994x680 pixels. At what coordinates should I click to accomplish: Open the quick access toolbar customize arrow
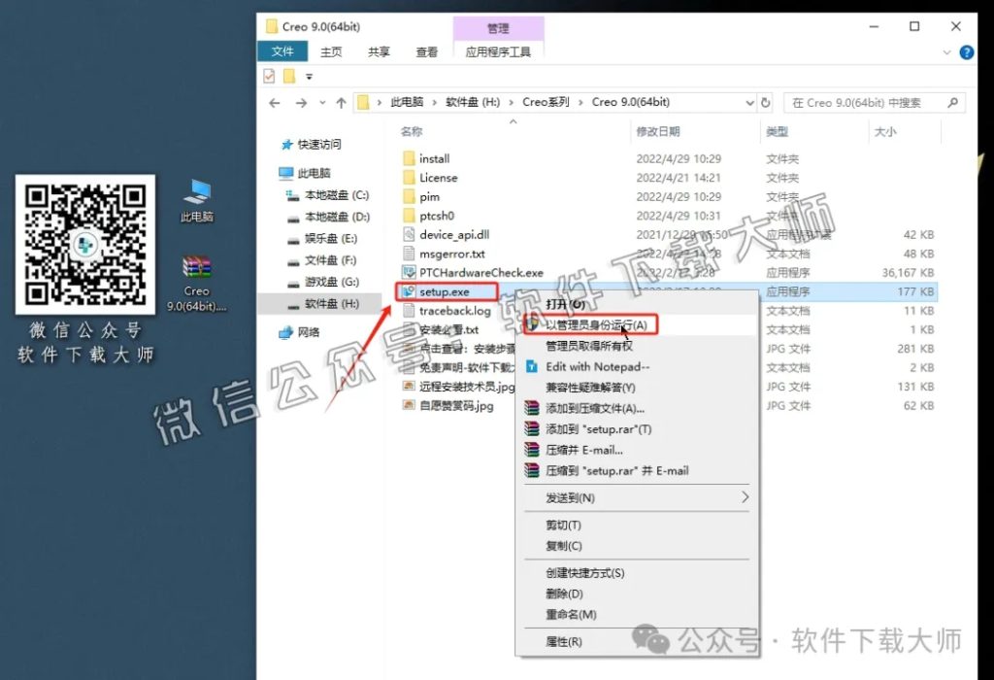pos(309,77)
